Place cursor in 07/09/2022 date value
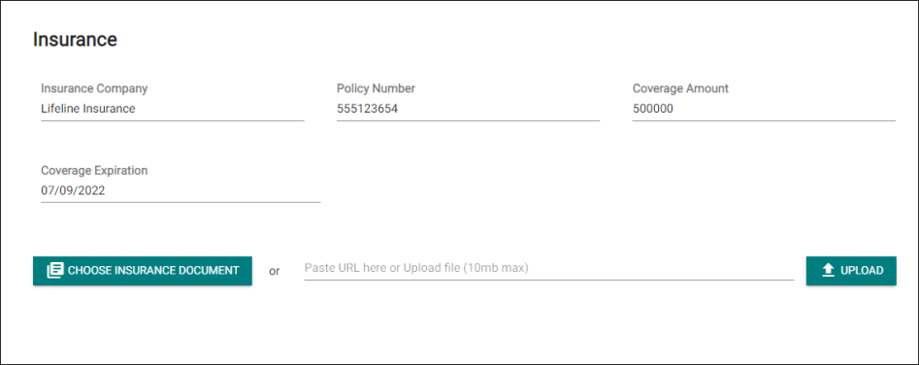This screenshot has height=365, width=919. (x=73, y=190)
